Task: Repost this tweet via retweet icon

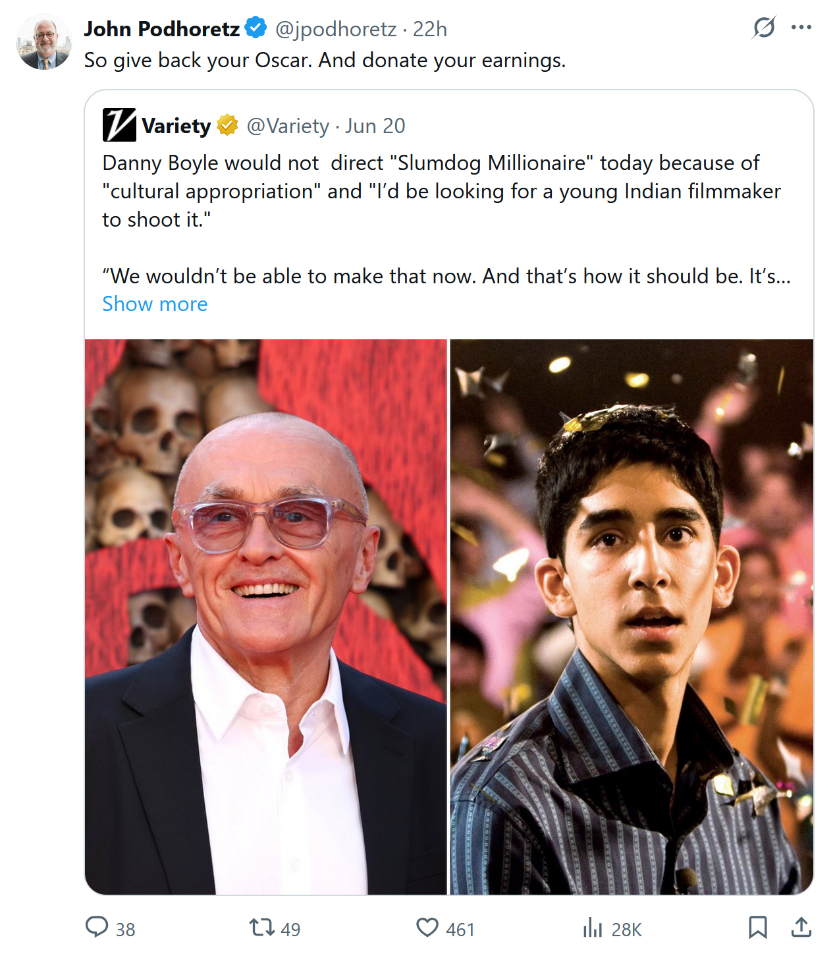Action: coord(261,928)
